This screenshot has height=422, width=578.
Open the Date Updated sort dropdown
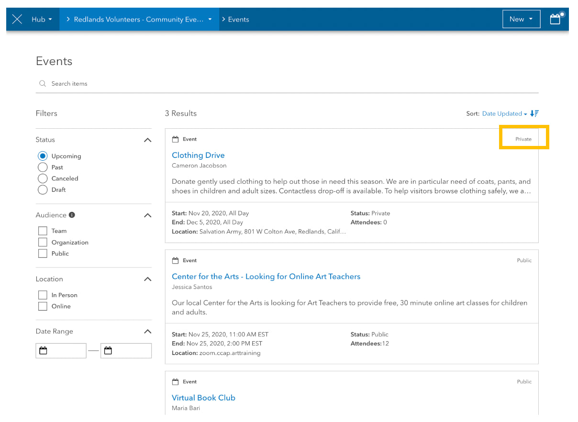pos(504,113)
